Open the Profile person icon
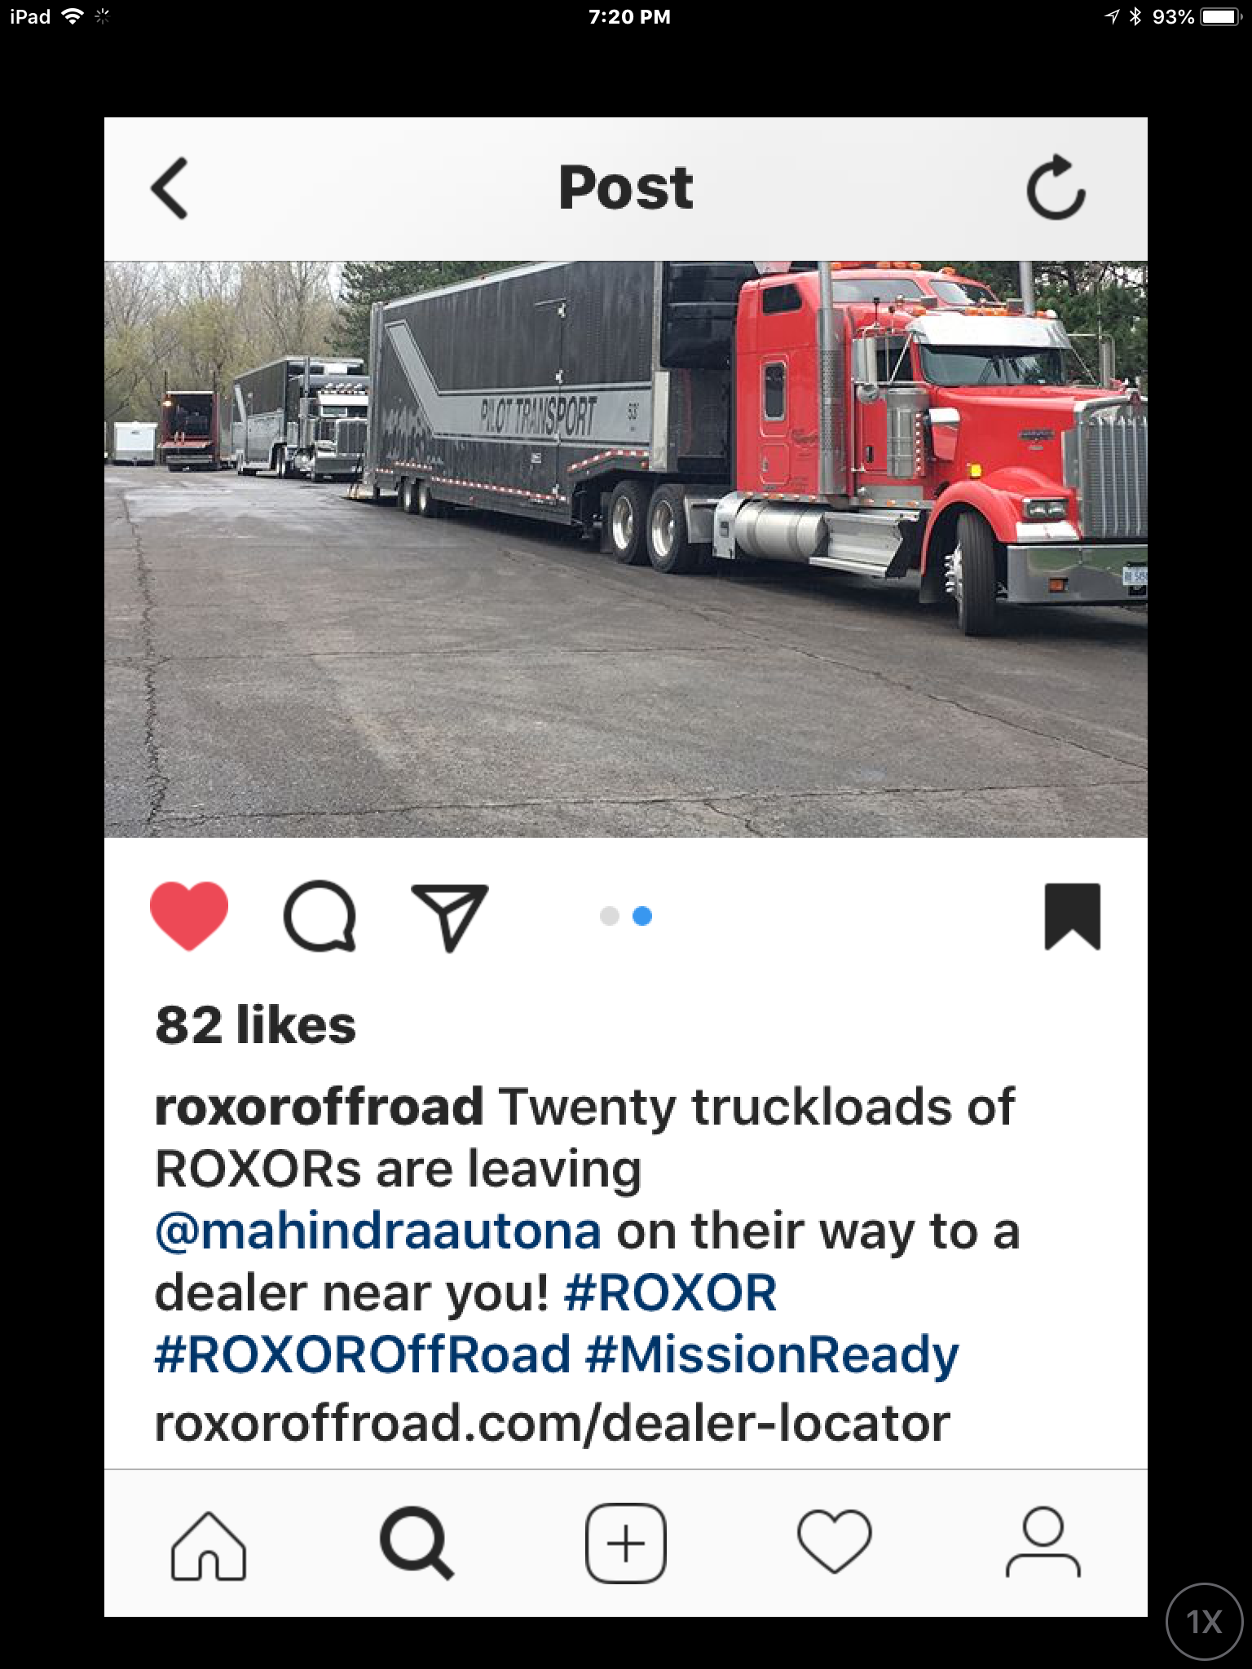Image resolution: width=1252 pixels, height=1669 pixels. (1043, 1543)
